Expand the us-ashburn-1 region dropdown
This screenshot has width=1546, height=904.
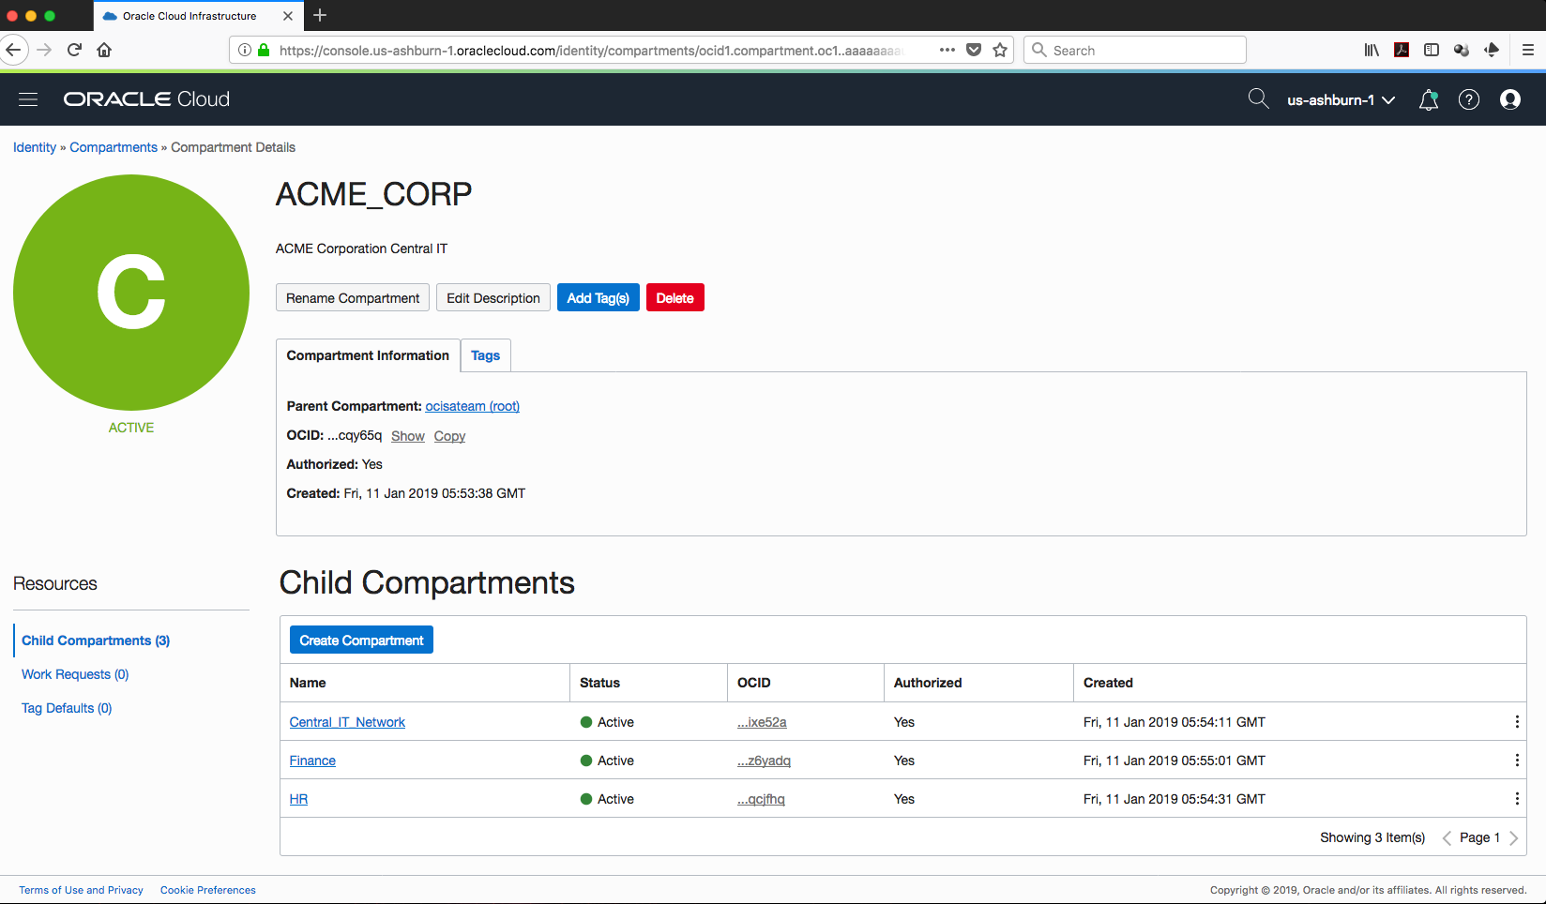[1341, 99]
